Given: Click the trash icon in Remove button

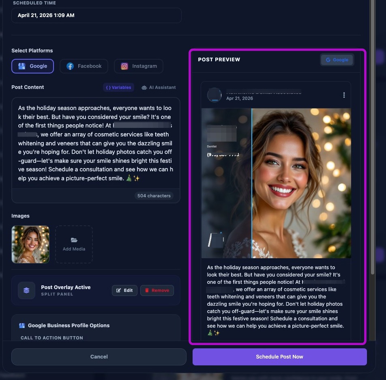Looking at the screenshot, I should coord(147,290).
